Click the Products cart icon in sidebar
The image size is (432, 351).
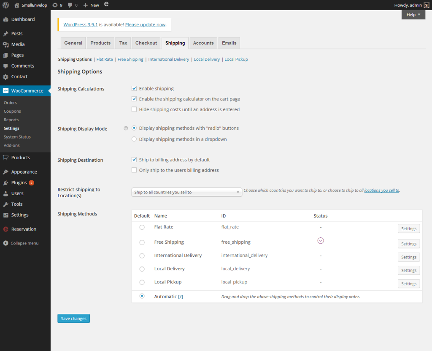pos(5,158)
